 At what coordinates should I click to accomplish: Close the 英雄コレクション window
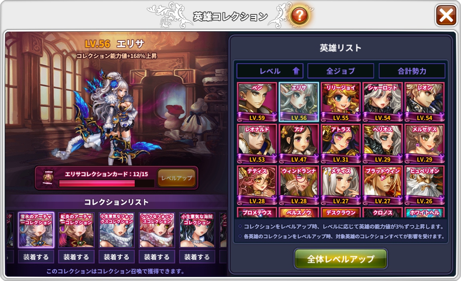446,15
